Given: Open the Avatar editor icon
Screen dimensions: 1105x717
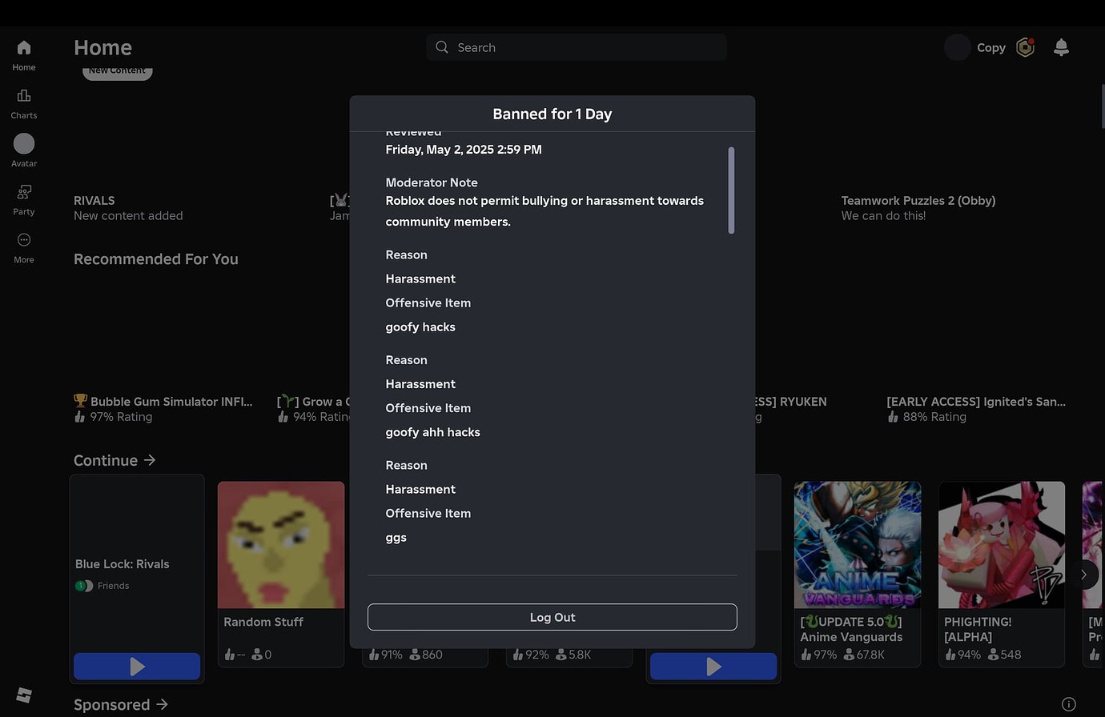Looking at the screenshot, I should 24,144.
